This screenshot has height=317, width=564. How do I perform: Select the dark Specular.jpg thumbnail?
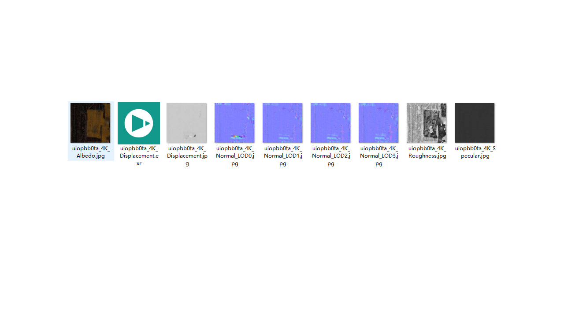(x=475, y=123)
